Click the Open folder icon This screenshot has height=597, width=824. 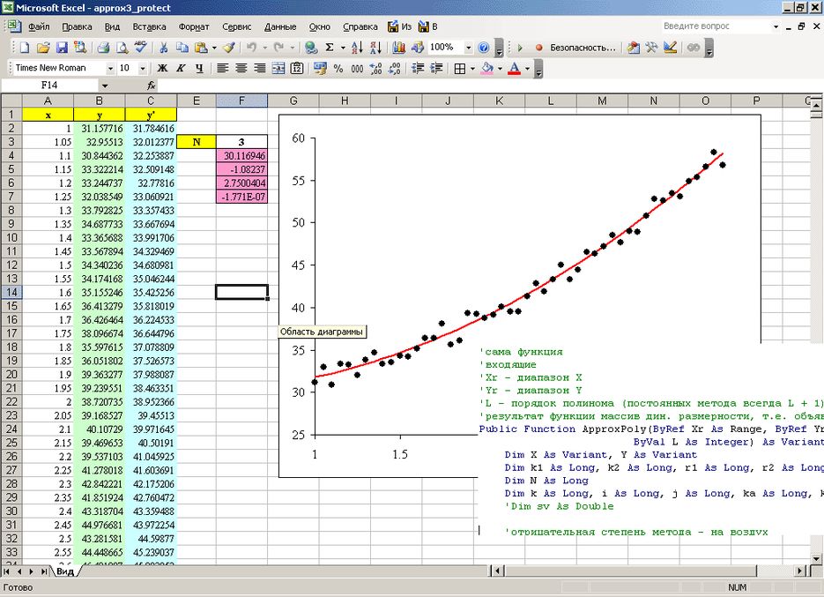[x=43, y=48]
